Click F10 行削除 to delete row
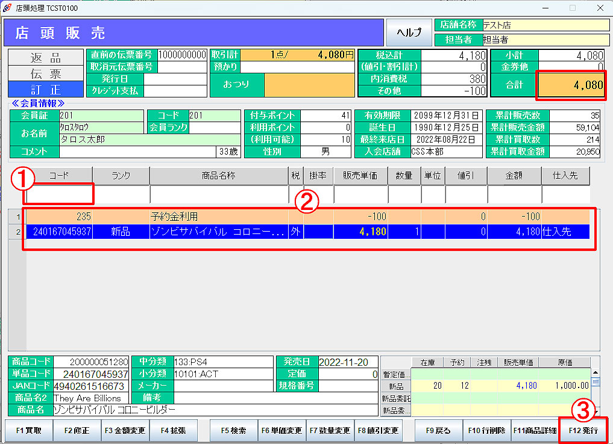 pos(487,431)
